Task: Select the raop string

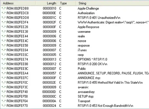Action: pos(81,55)
